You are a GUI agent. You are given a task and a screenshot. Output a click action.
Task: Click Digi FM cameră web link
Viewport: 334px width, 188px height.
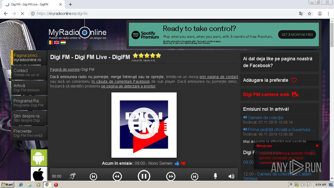pyautogui.click(x=266, y=95)
